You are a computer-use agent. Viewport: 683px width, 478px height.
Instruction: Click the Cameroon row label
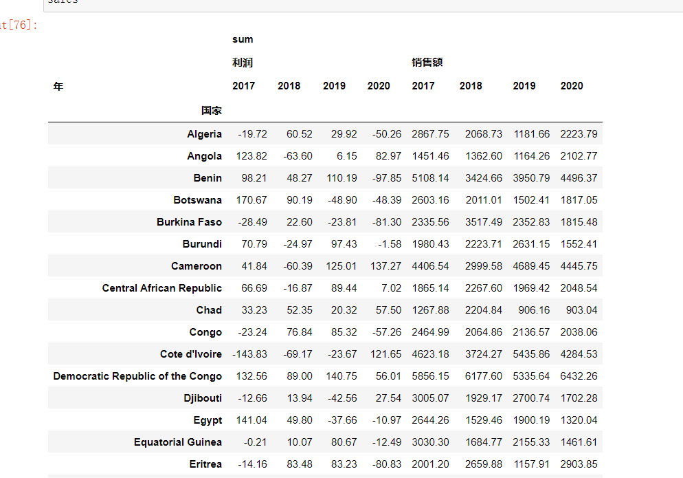click(x=196, y=266)
